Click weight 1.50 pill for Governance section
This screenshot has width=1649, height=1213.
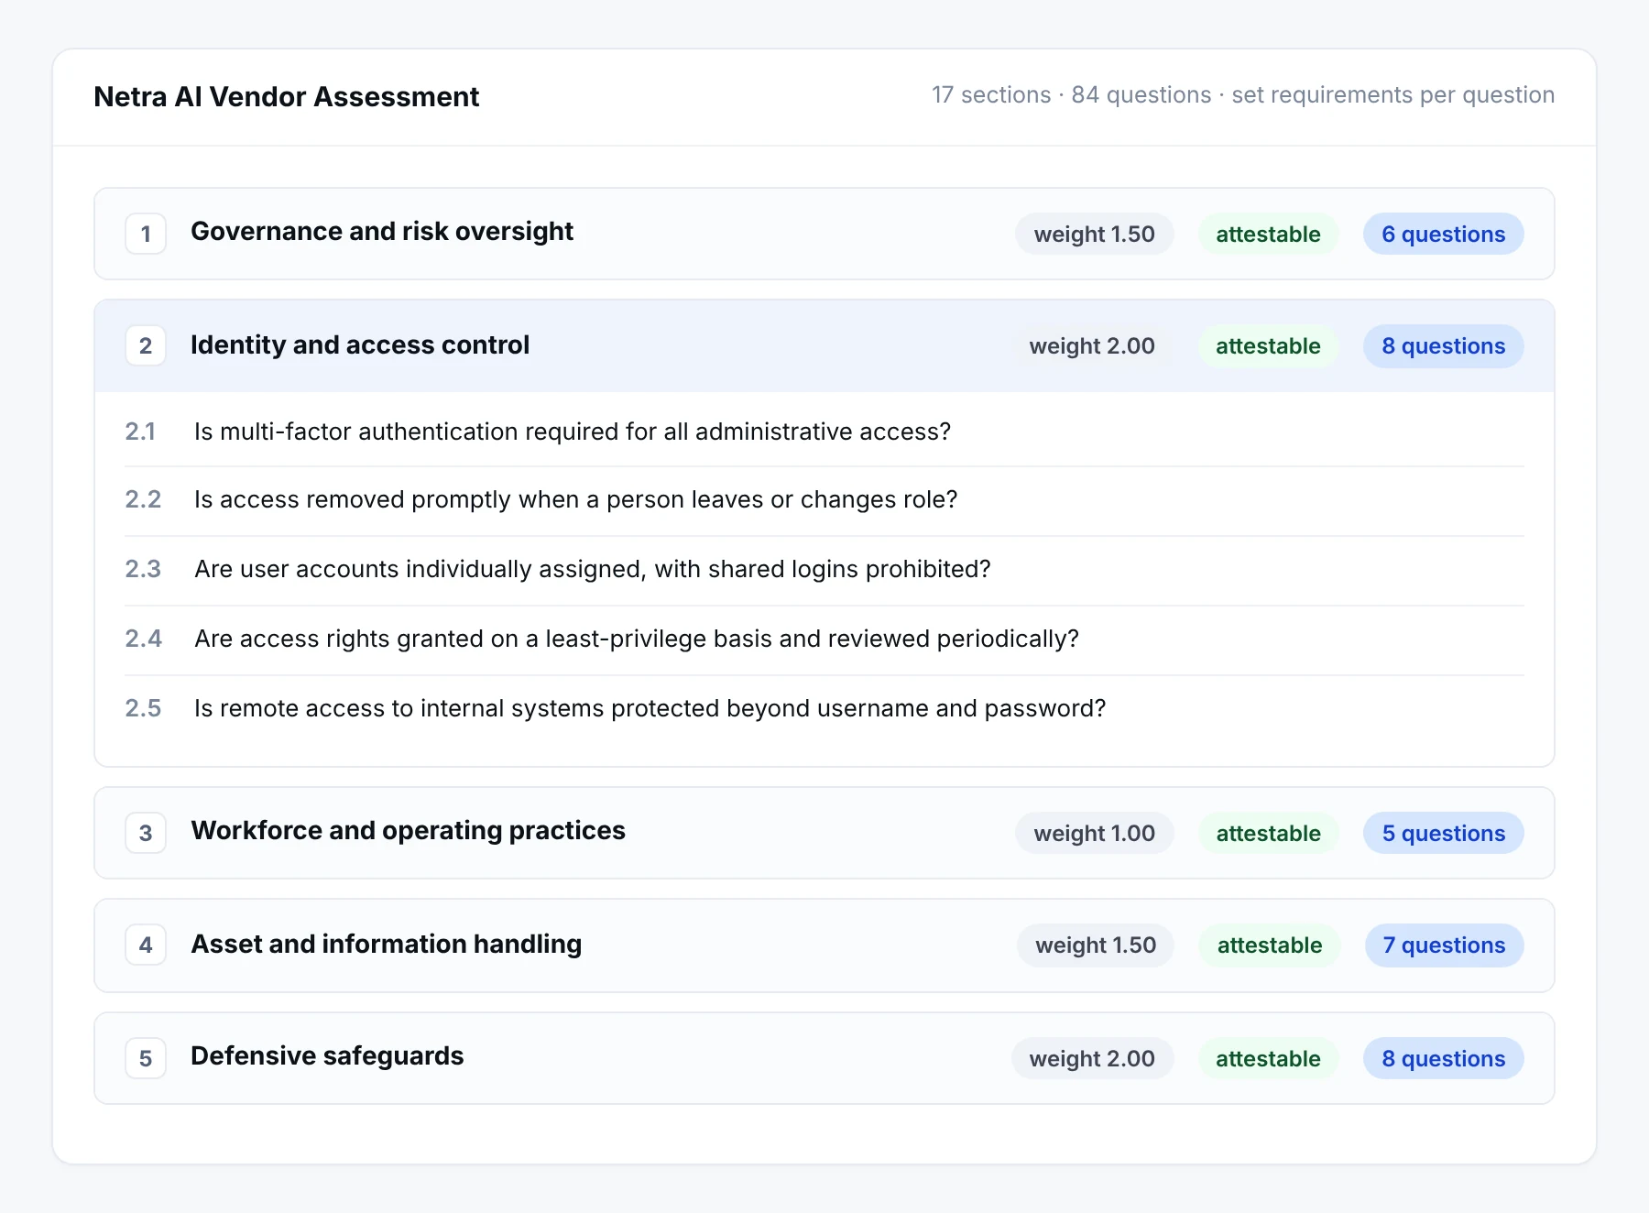tap(1094, 234)
